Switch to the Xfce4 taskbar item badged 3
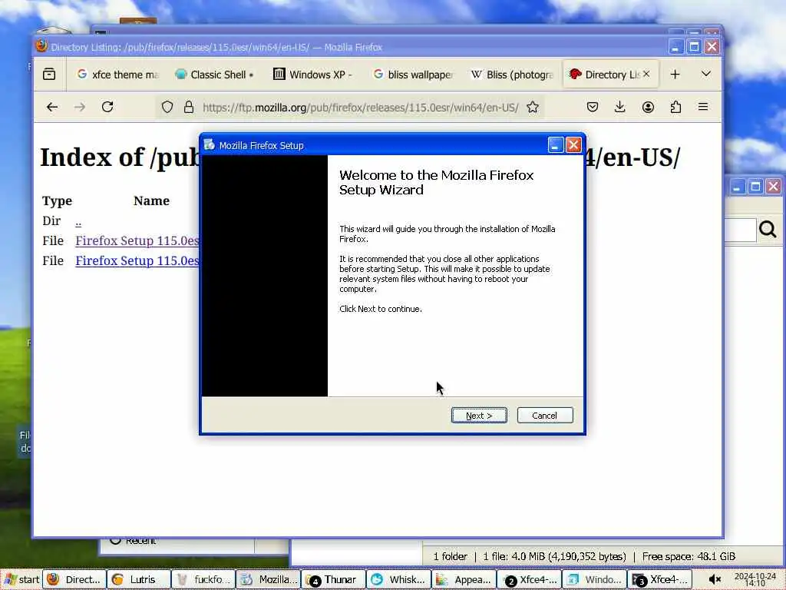This screenshot has width=786, height=590. point(659,579)
